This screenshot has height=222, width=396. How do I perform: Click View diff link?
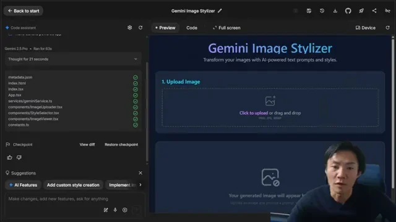click(x=87, y=144)
